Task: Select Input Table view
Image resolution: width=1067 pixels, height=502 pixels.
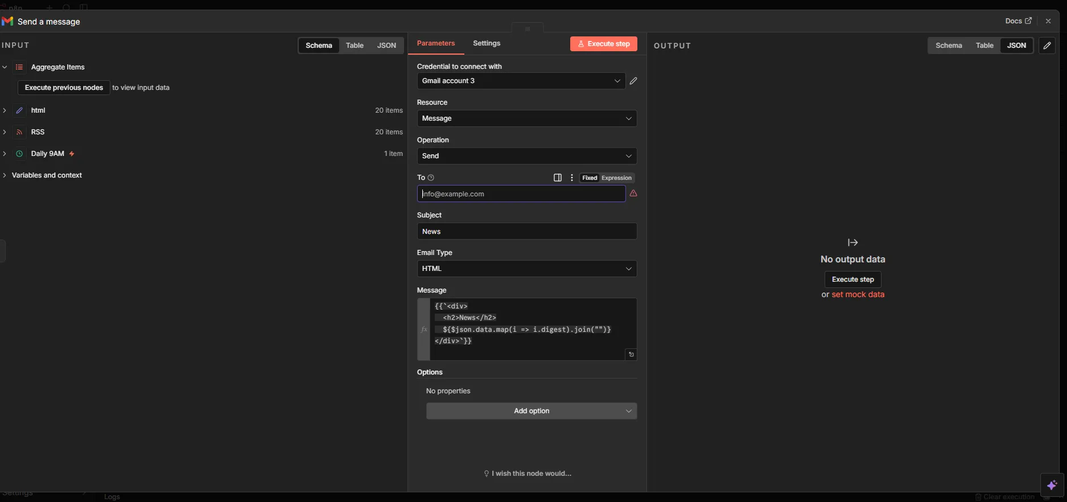Action: [355, 46]
